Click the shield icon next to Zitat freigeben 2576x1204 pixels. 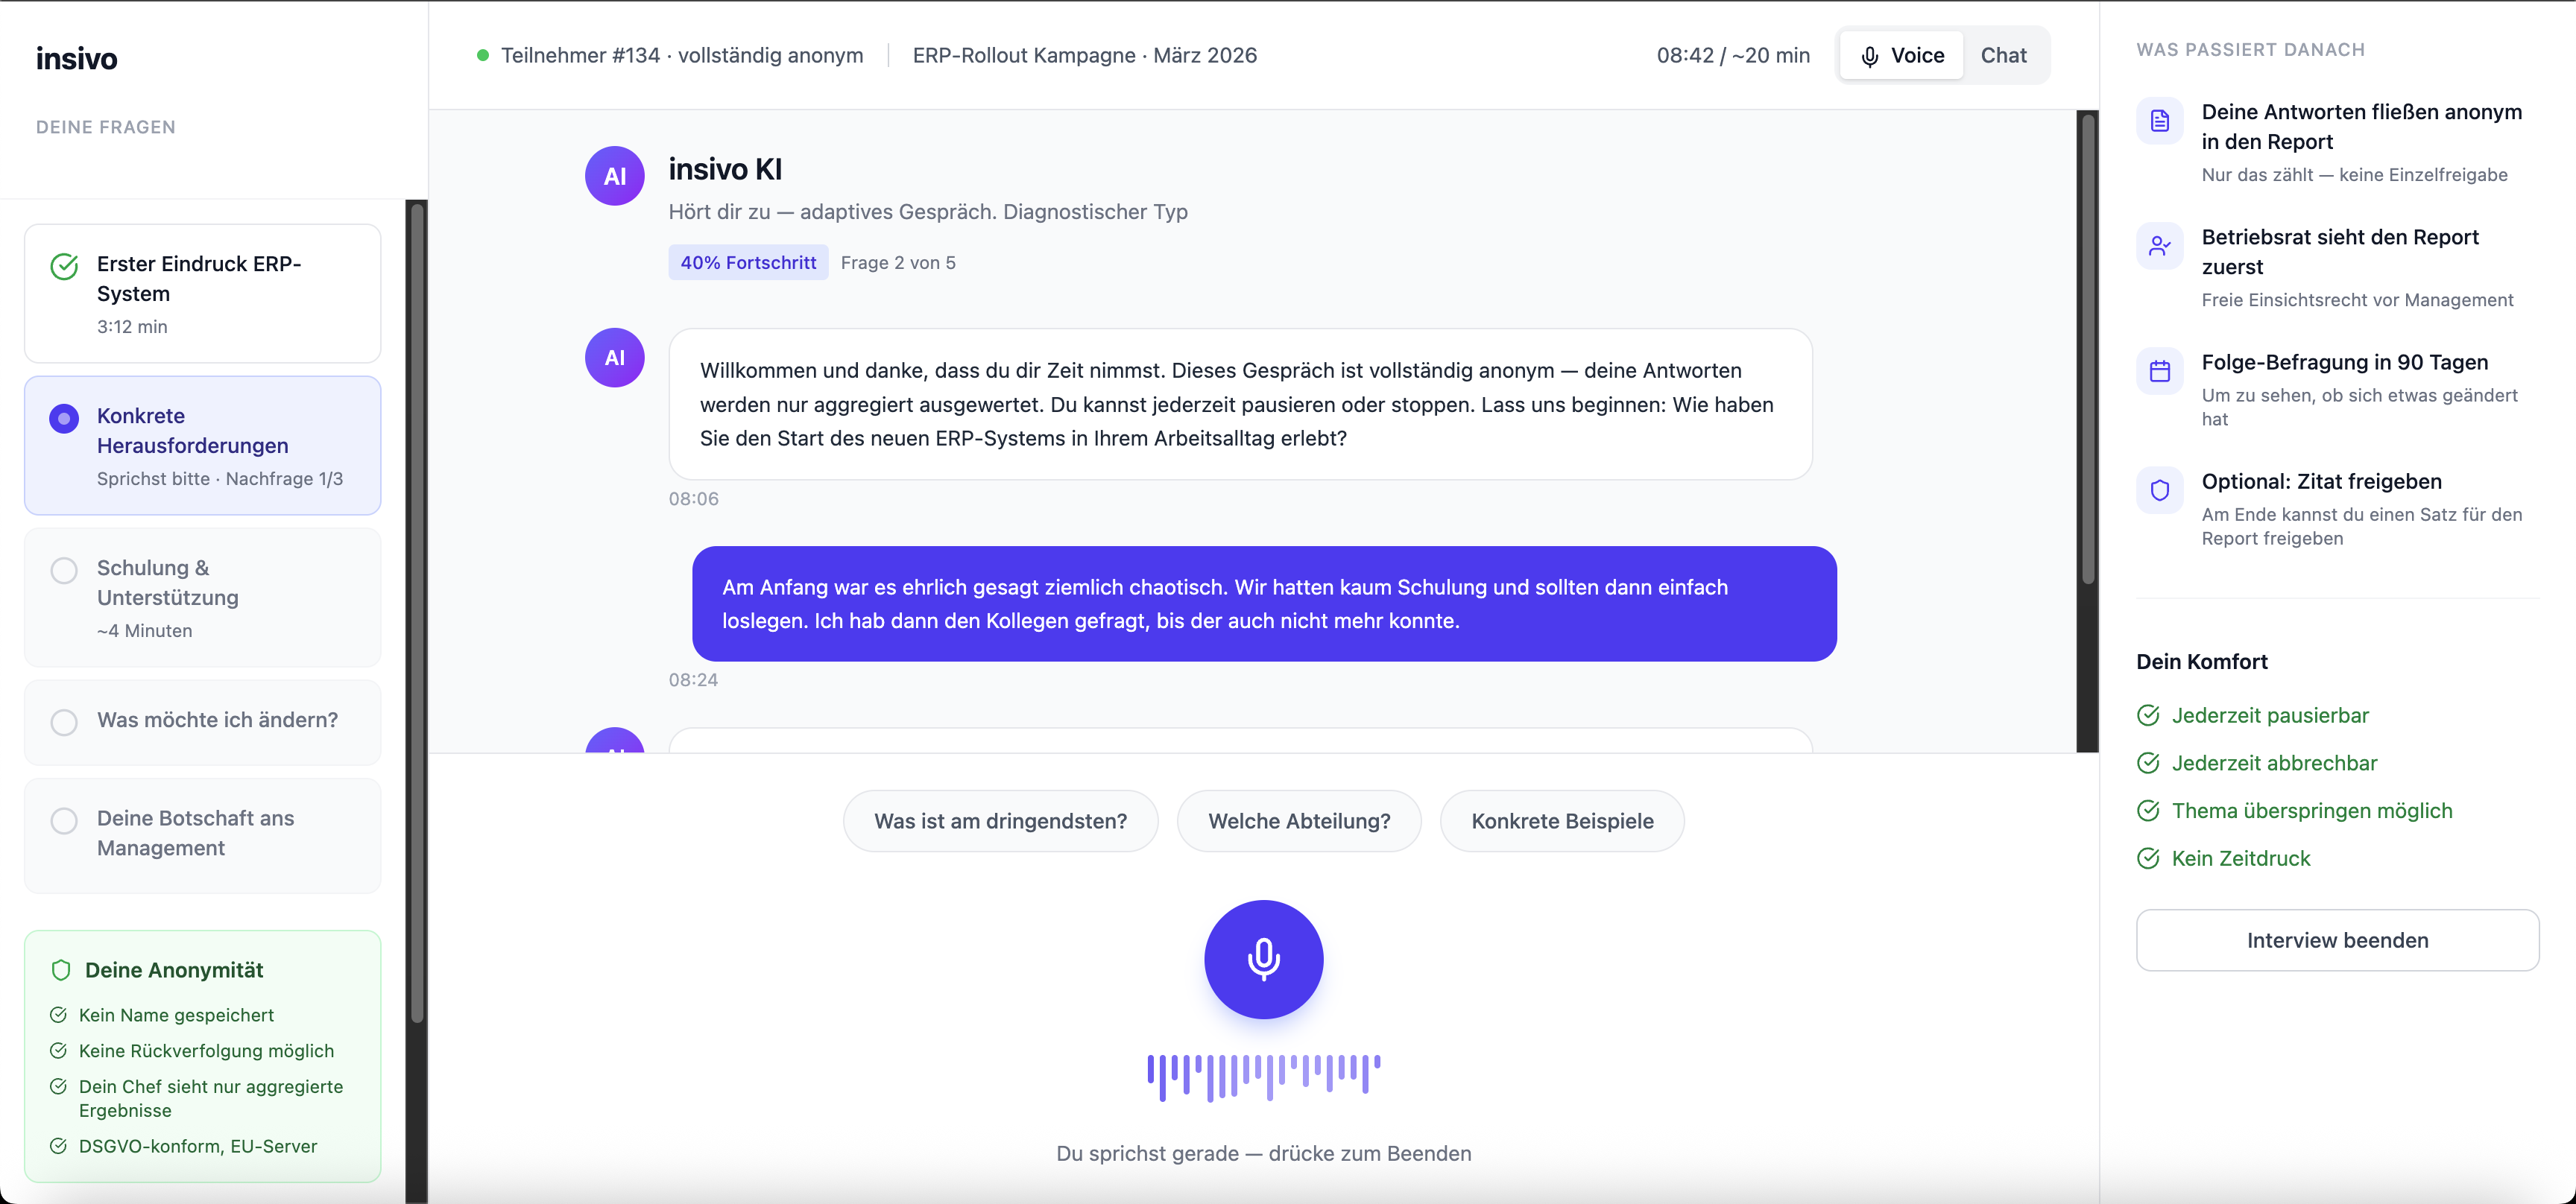coord(2159,490)
